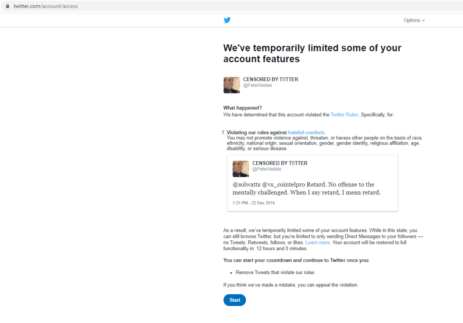Click the twitter.com/account/access URL field
This screenshot has width=463, height=323.
coord(46,6)
